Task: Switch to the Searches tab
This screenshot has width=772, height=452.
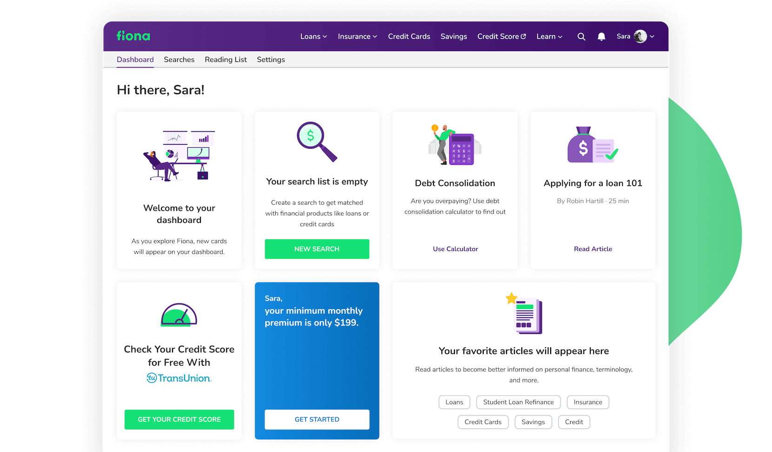Action: point(179,60)
